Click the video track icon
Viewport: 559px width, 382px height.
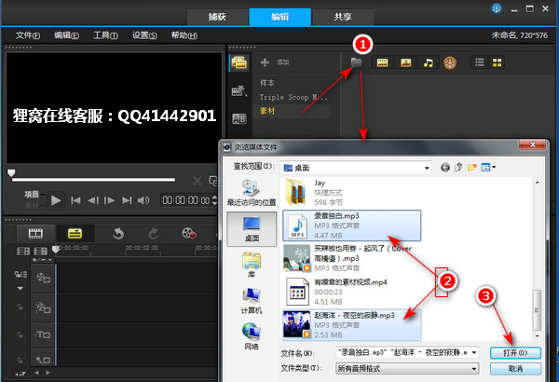[43, 278]
